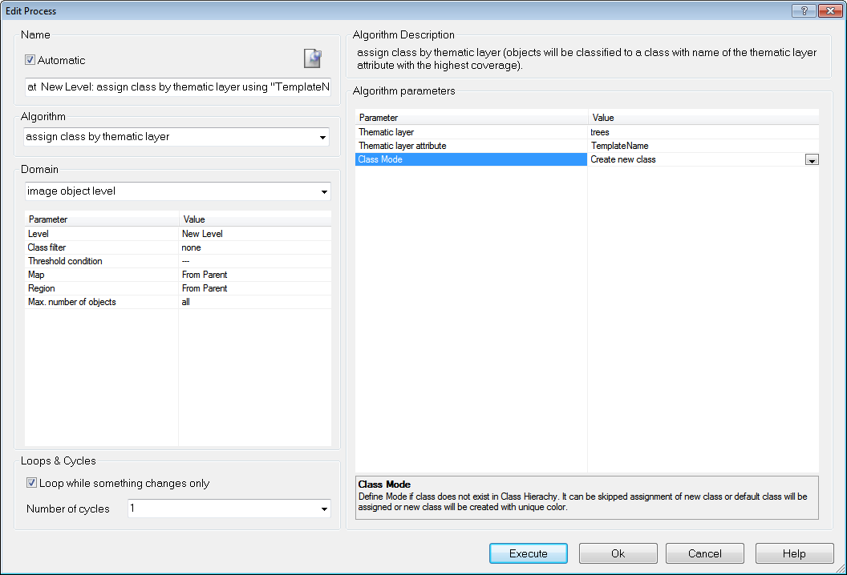Click the 'Create new class' value

click(x=695, y=159)
